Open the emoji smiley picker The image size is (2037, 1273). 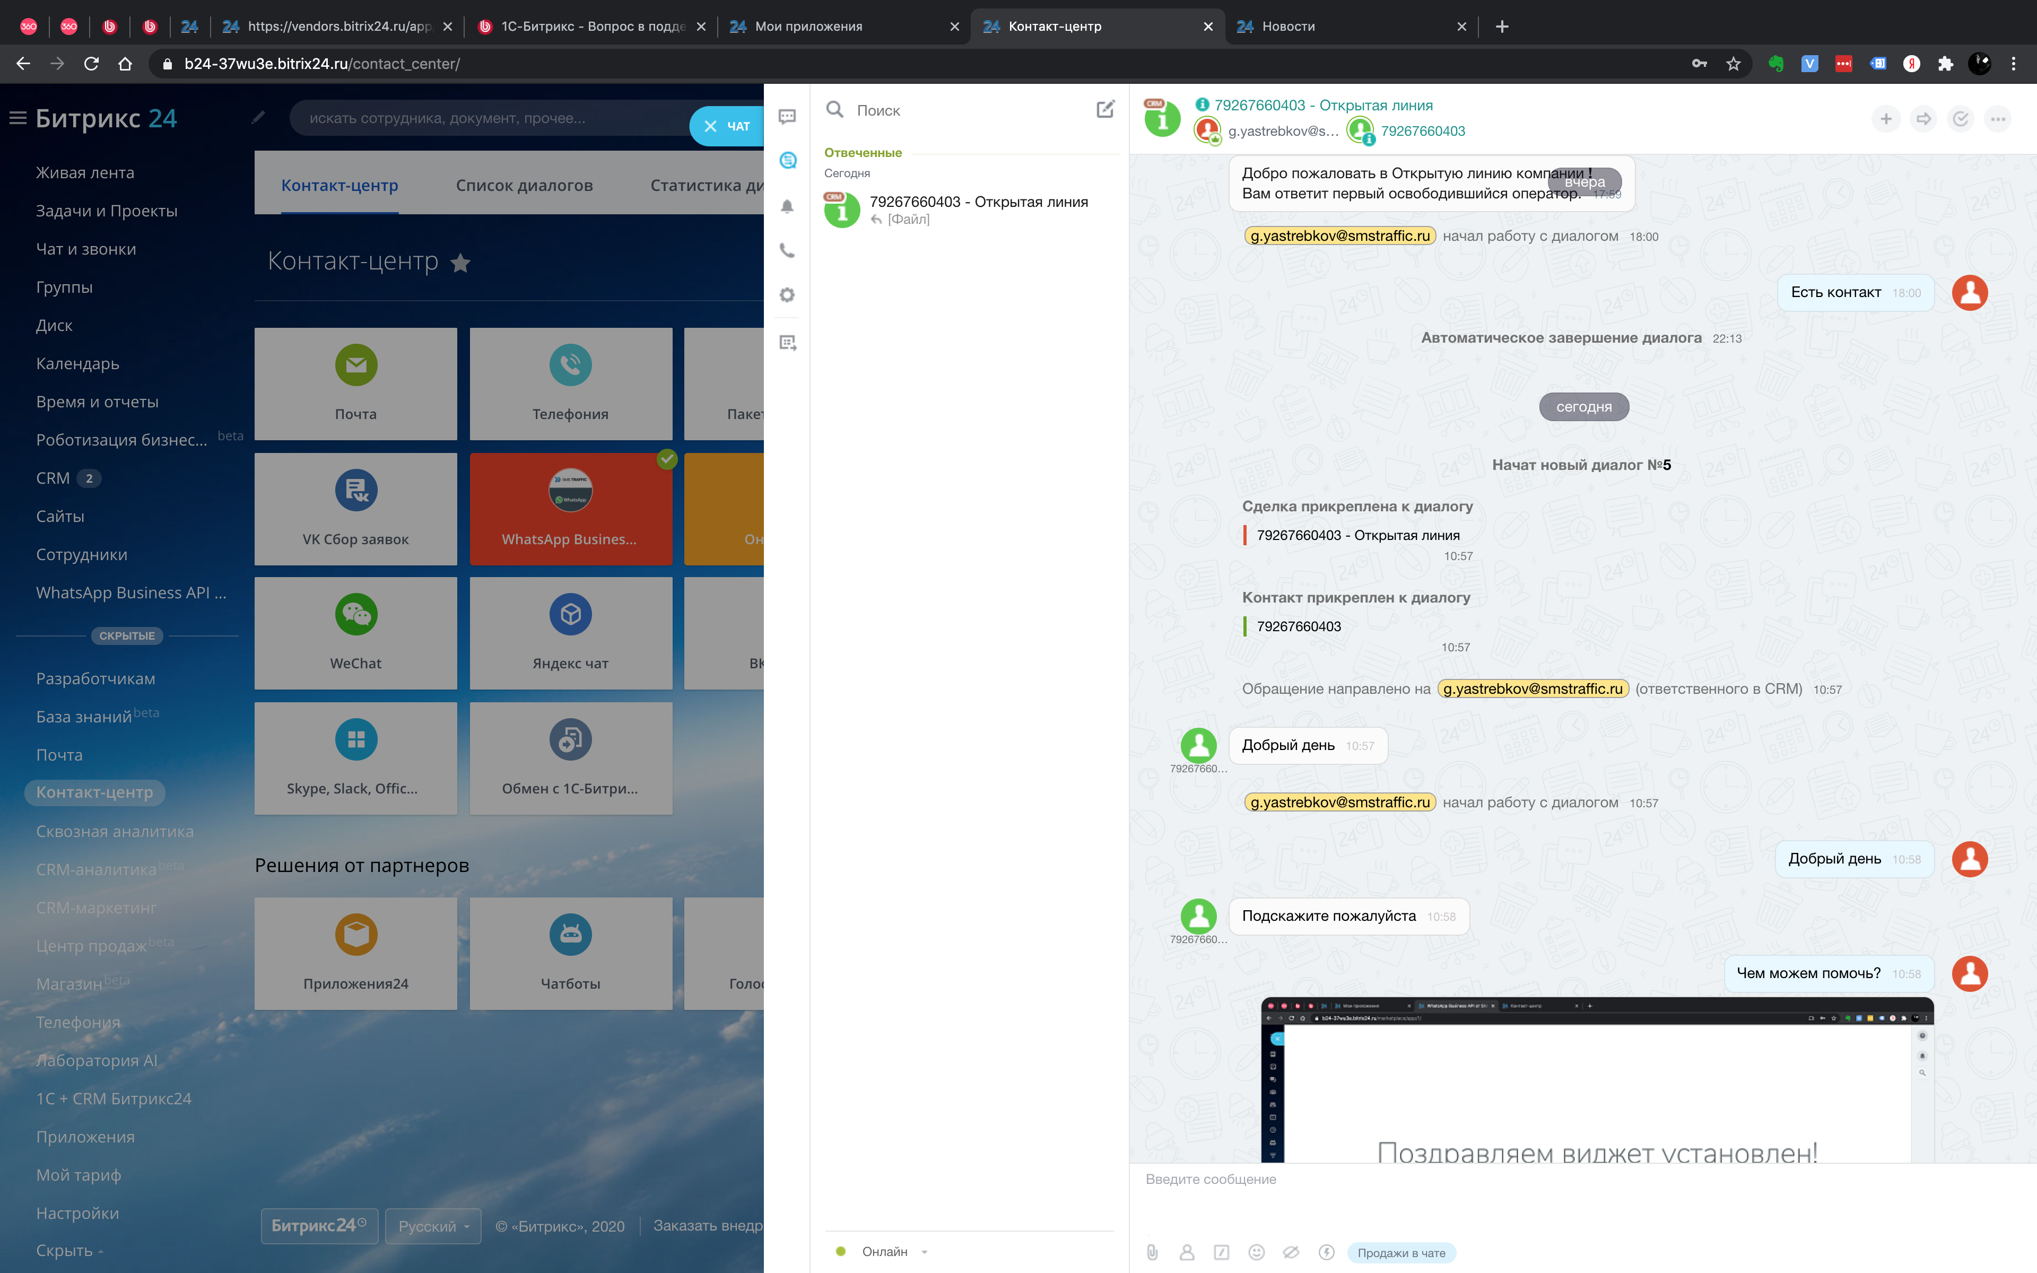click(1256, 1252)
